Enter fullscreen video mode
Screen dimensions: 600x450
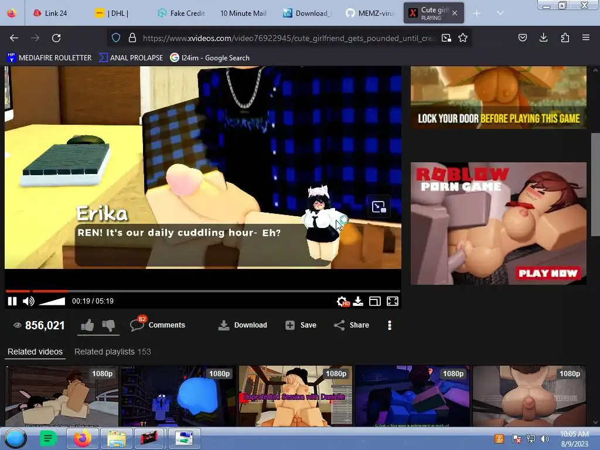click(393, 302)
